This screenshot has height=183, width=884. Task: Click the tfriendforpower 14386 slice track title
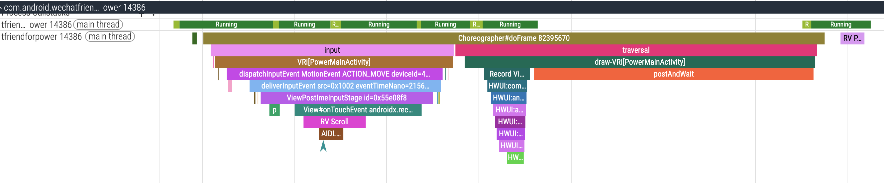click(41, 36)
